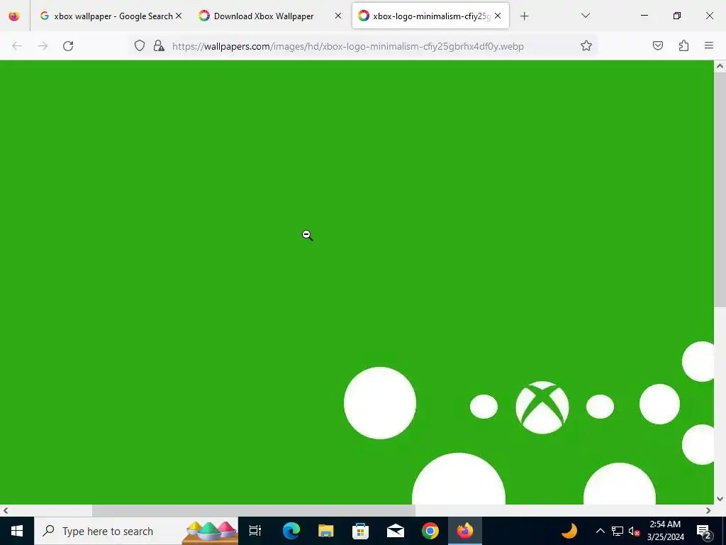Screen dimensions: 726x545
Task: Launch Microsoft Edge from the taskbar
Action: click(x=291, y=531)
